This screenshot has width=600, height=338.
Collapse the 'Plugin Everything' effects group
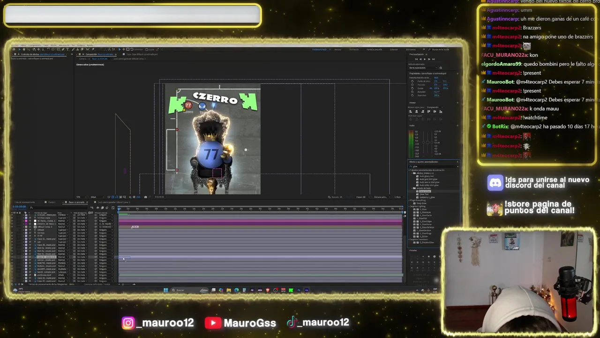[x=409, y=200]
